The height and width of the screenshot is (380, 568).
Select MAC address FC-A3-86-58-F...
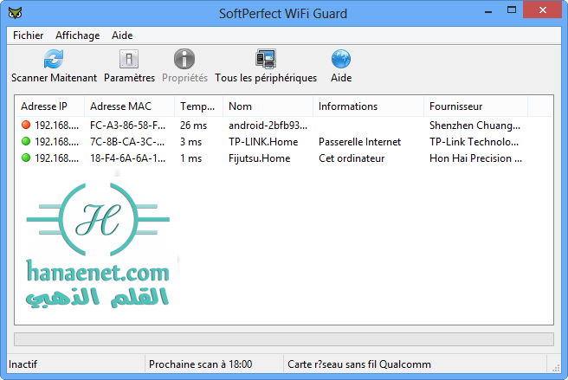pyautogui.click(x=127, y=126)
